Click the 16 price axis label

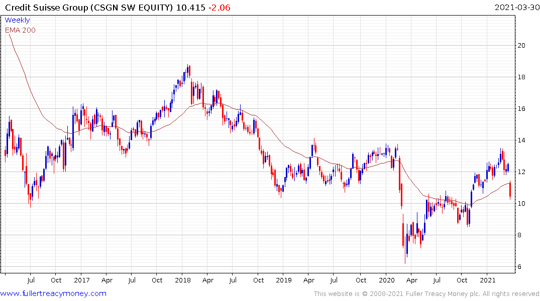tap(521, 109)
